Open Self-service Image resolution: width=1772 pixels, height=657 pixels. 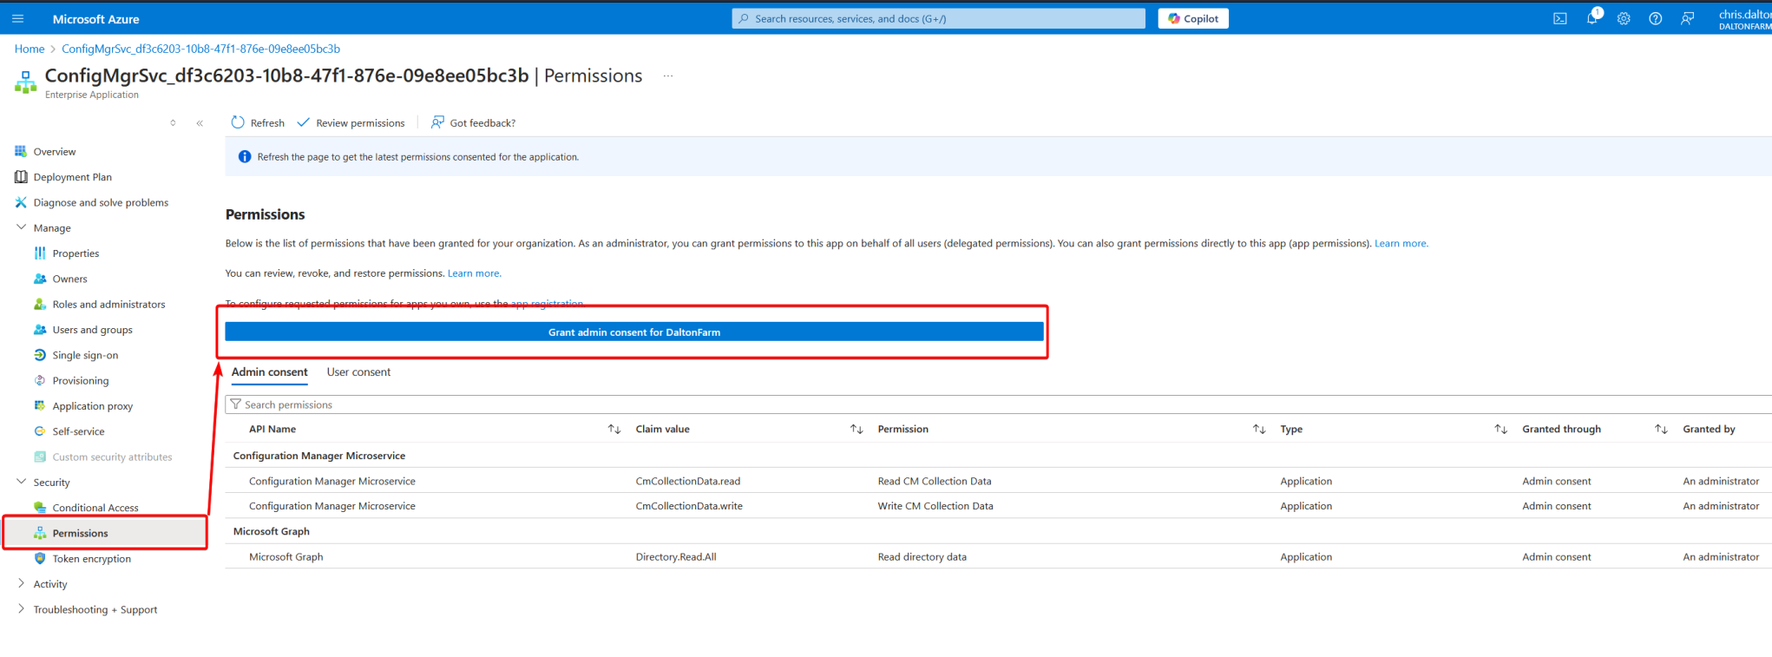point(78,431)
